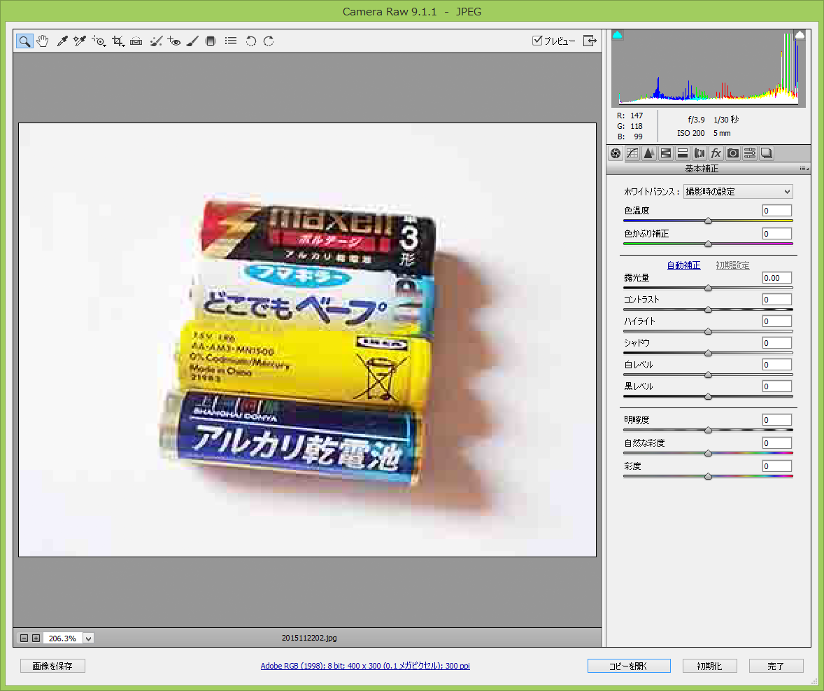This screenshot has height=691, width=824.
Task: Click the 露光量 slider track
Action: [x=708, y=288]
